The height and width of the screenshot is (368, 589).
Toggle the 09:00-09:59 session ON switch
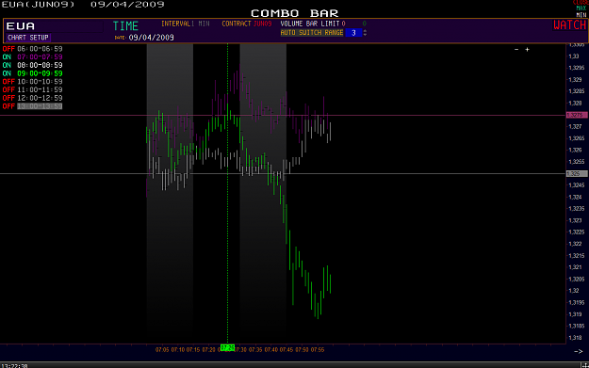click(x=7, y=73)
